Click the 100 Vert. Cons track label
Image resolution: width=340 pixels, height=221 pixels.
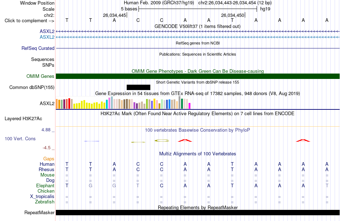coord(20,138)
